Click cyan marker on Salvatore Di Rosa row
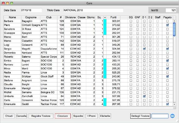Screen dimensions: 179x123 click(105, 29)
